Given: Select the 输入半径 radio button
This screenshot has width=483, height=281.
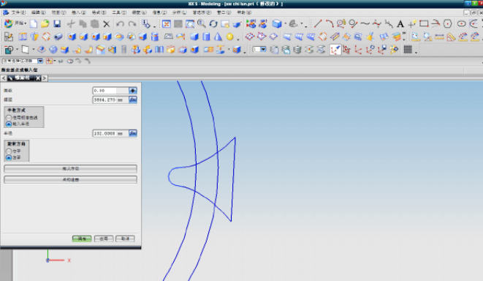Looking at the screenshot, I should click(x=18, y=124).
